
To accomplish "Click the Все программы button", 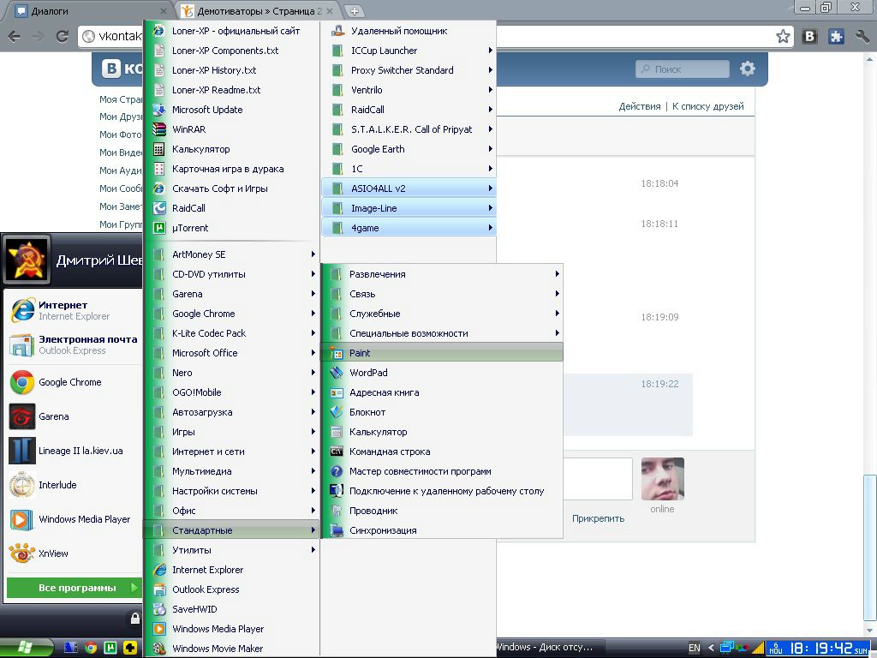I will coord(74,588).
